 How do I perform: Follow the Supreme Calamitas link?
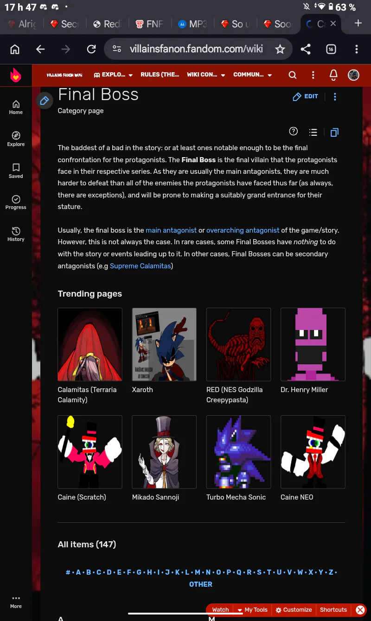click(x=141, y=266)
